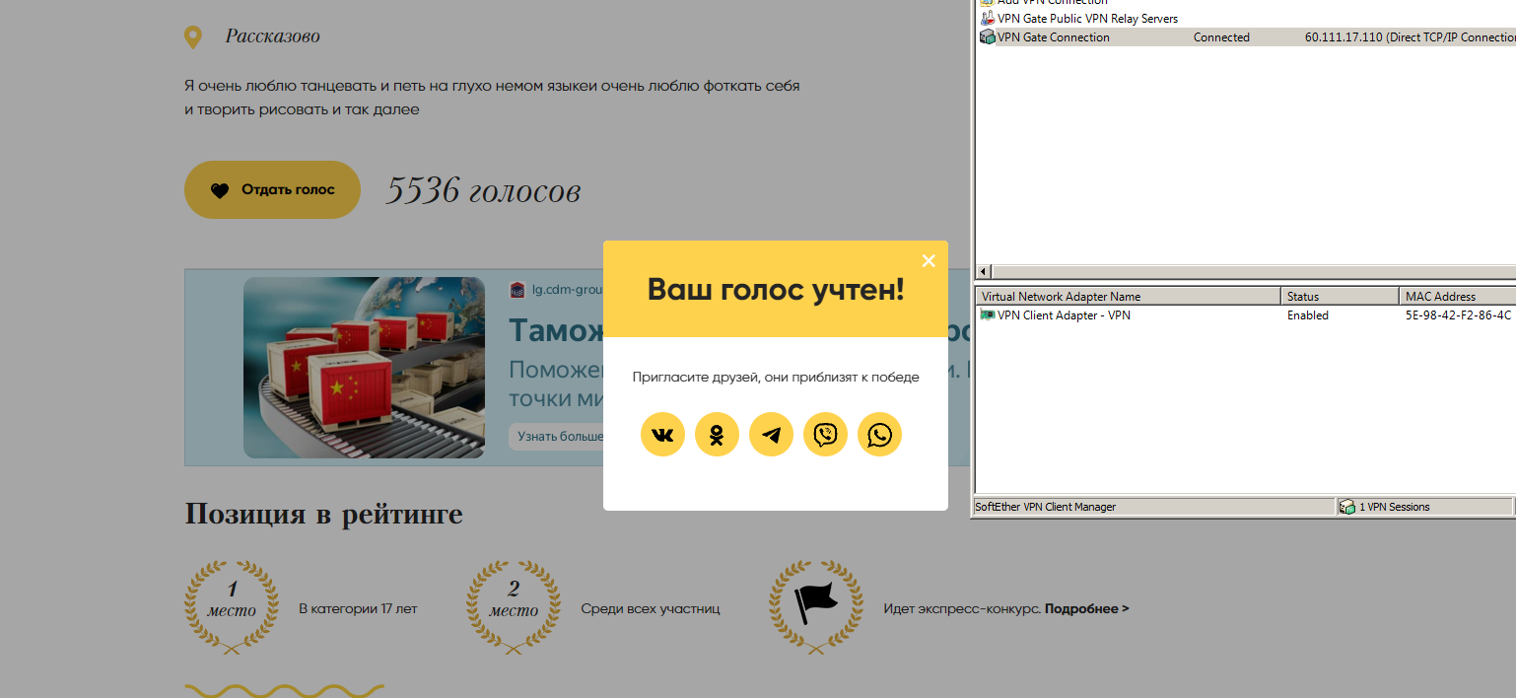Screen dimensions: 1516x698
Task: Click the MAC address 5E-98-42-F2-86-4C cell
Action: pos(1458,315)
